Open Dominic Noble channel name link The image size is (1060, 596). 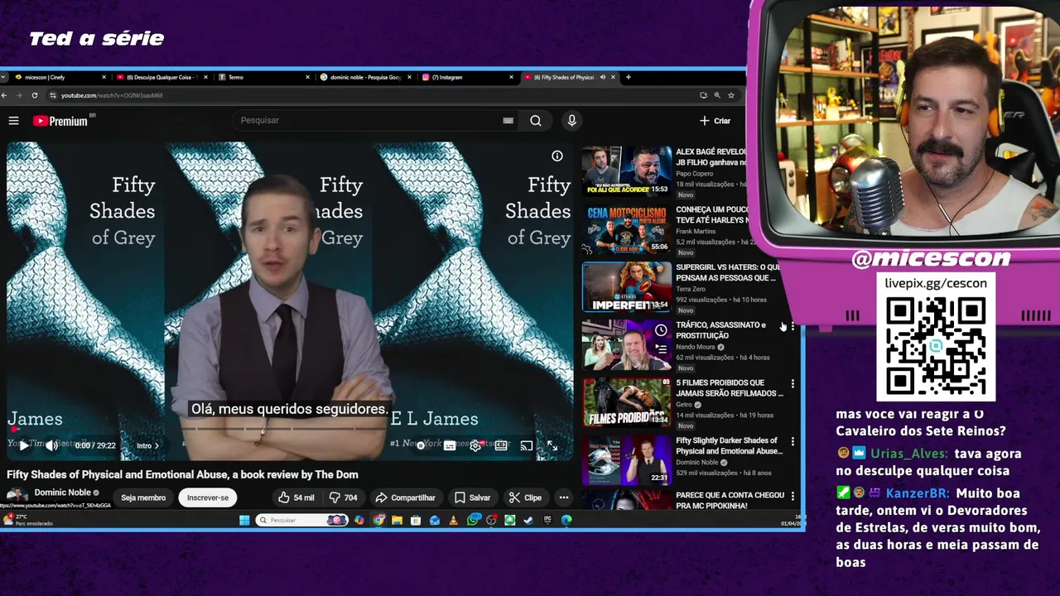62,493
